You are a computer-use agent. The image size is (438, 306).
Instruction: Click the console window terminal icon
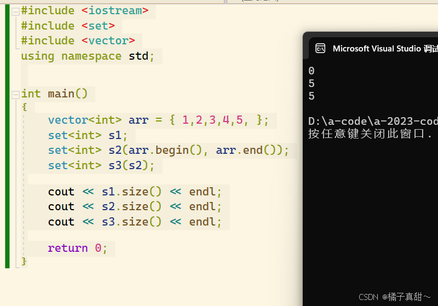(320, 48)
